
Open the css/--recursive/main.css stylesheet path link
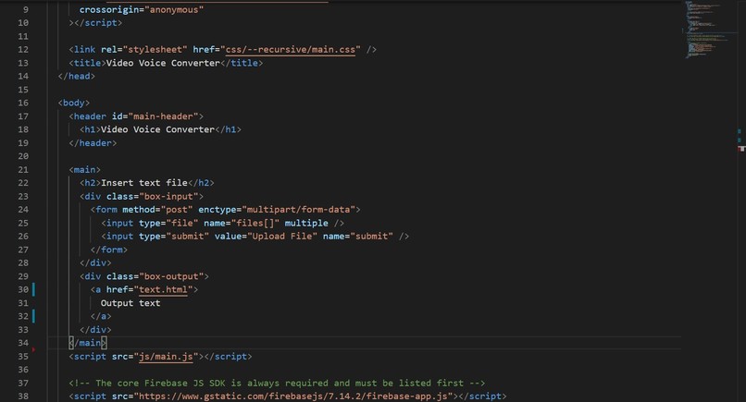tap(291, 49)
